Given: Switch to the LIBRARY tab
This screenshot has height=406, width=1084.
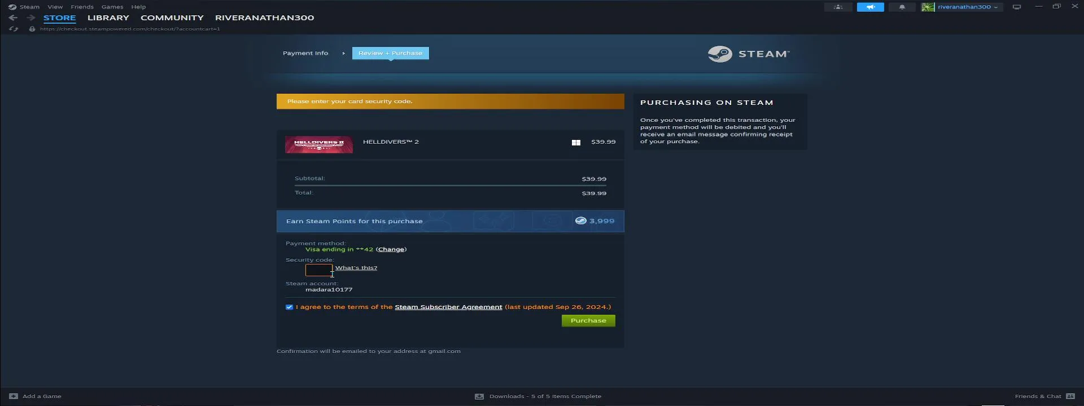Looking at the screenshot, I should pos(108,17).
